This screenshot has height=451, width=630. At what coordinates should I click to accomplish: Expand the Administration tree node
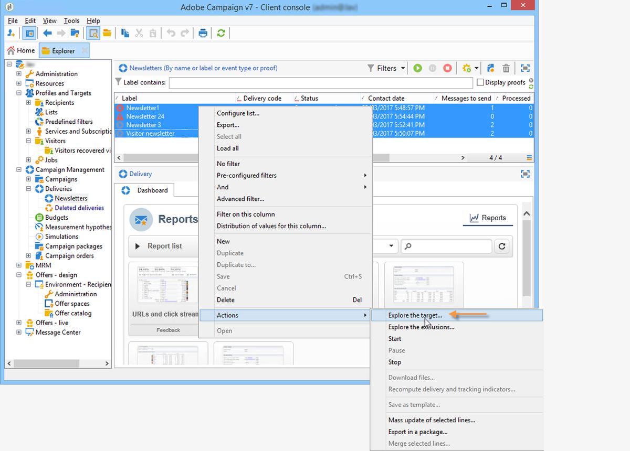[x=19, y=74]
